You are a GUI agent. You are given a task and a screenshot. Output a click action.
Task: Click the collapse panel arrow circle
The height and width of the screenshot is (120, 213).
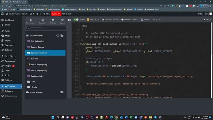tap(70, 20)
